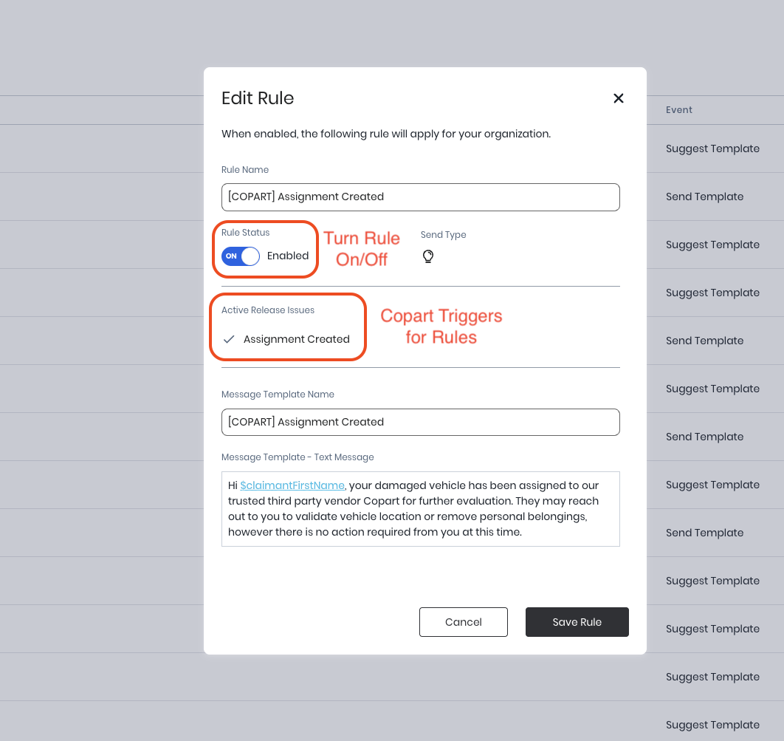This screenshot has height=741, width=784.
Task: Click the Message Template Name field
Action: coord(420,422)
